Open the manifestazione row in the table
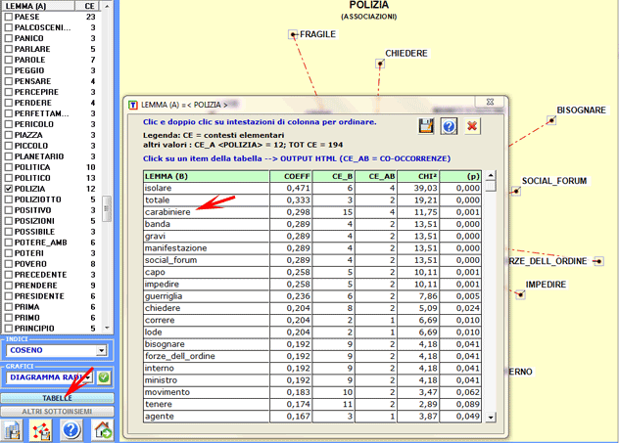 pos(312,248)
